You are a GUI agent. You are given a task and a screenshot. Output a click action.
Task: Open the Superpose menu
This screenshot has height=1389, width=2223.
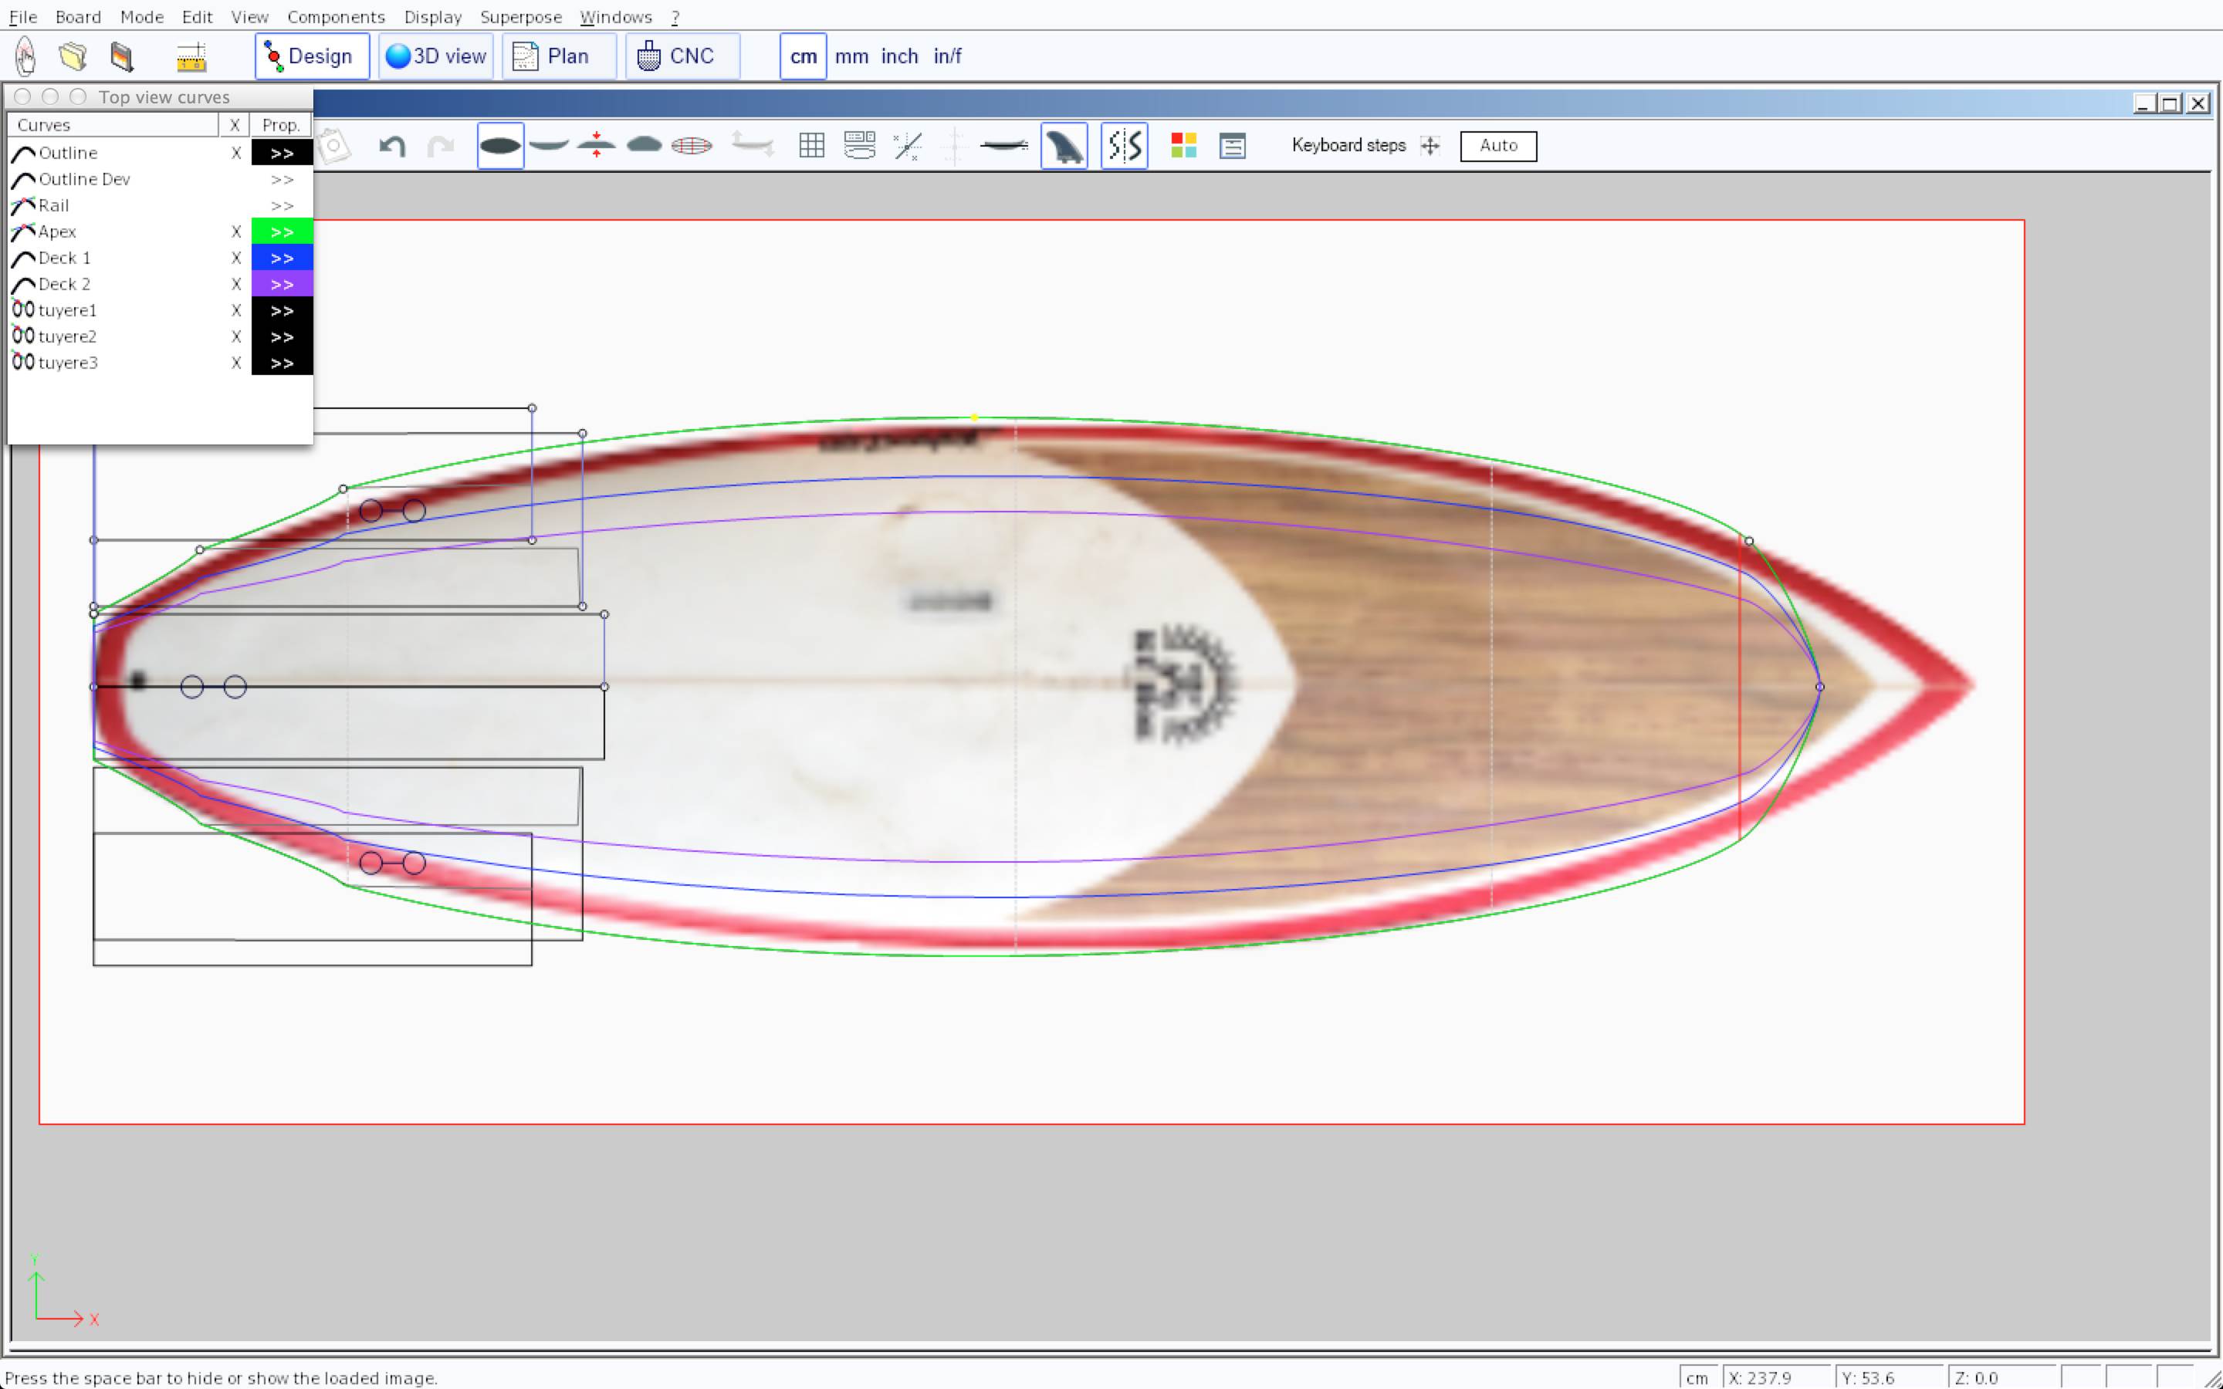point(520,16)
